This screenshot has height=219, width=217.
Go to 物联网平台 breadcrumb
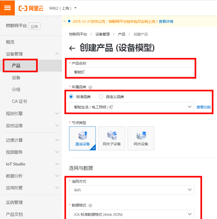point(78,34)
